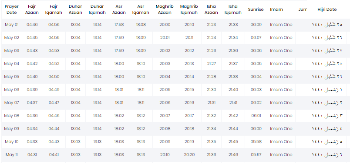Select the Maghrib Azaan column header
Image resolution: width=350 pixels, height=163 pixels.
(165, 10)
